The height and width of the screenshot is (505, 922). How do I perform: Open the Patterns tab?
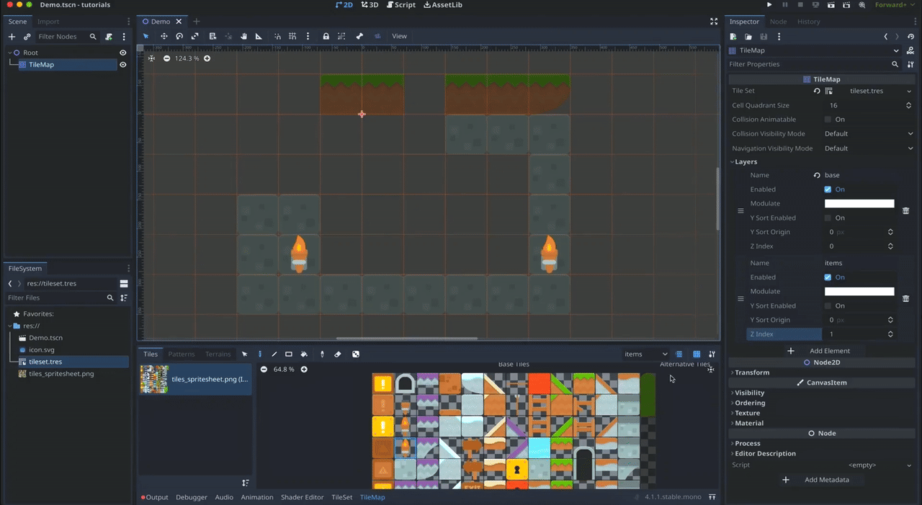click(182, 354)
